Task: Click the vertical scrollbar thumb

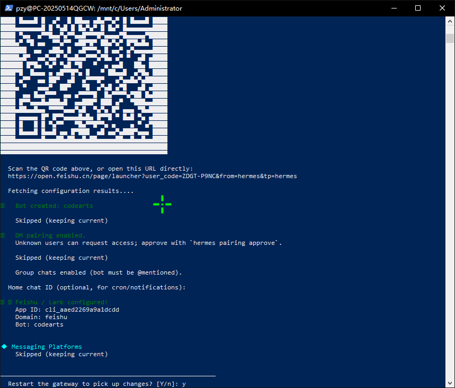Action: [450, 38]
